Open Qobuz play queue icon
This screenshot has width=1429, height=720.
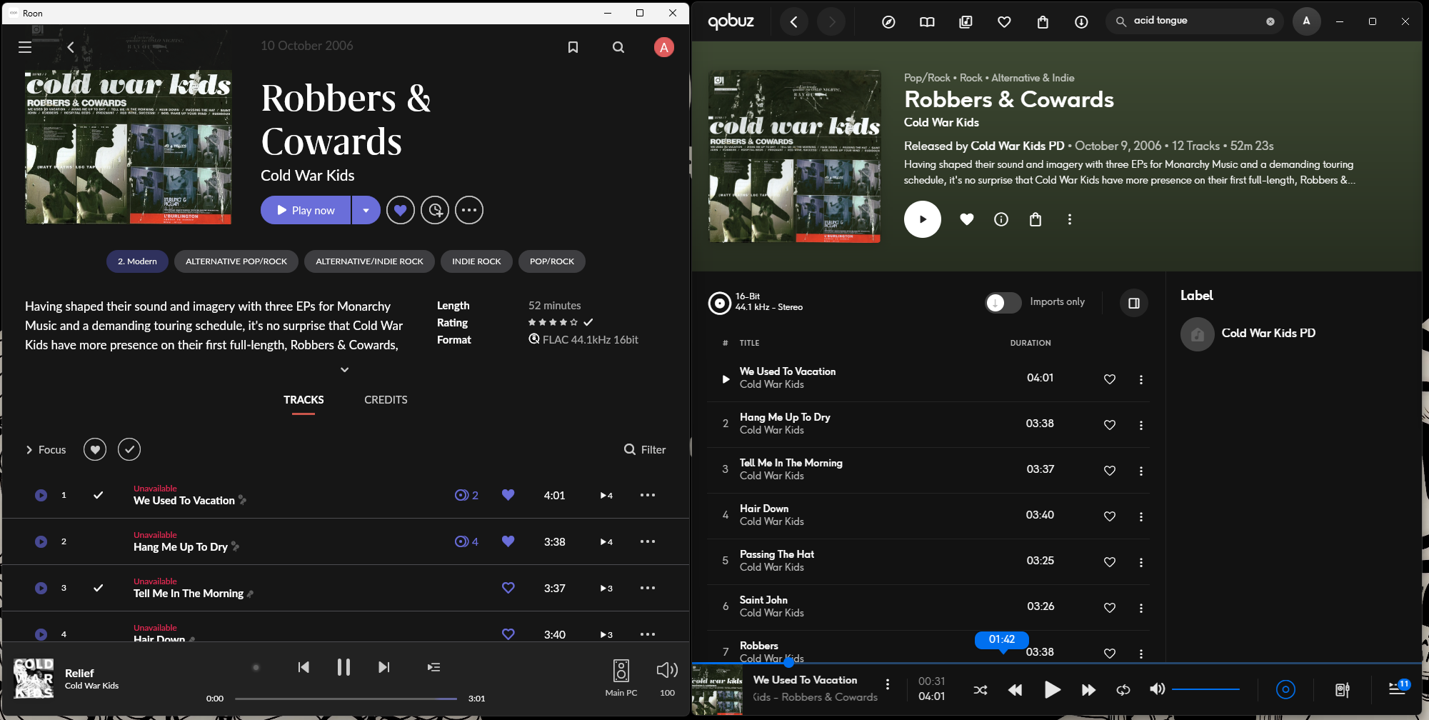click(x=1398, y=689)
